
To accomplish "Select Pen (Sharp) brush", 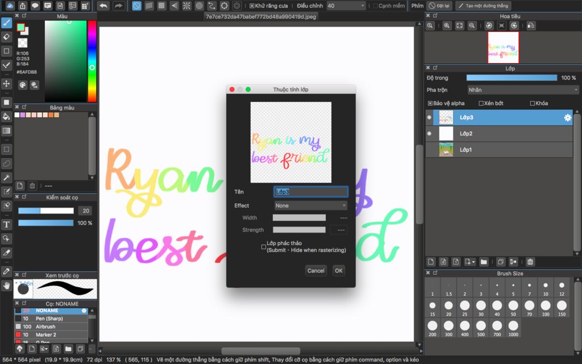I will click(51, 318).
